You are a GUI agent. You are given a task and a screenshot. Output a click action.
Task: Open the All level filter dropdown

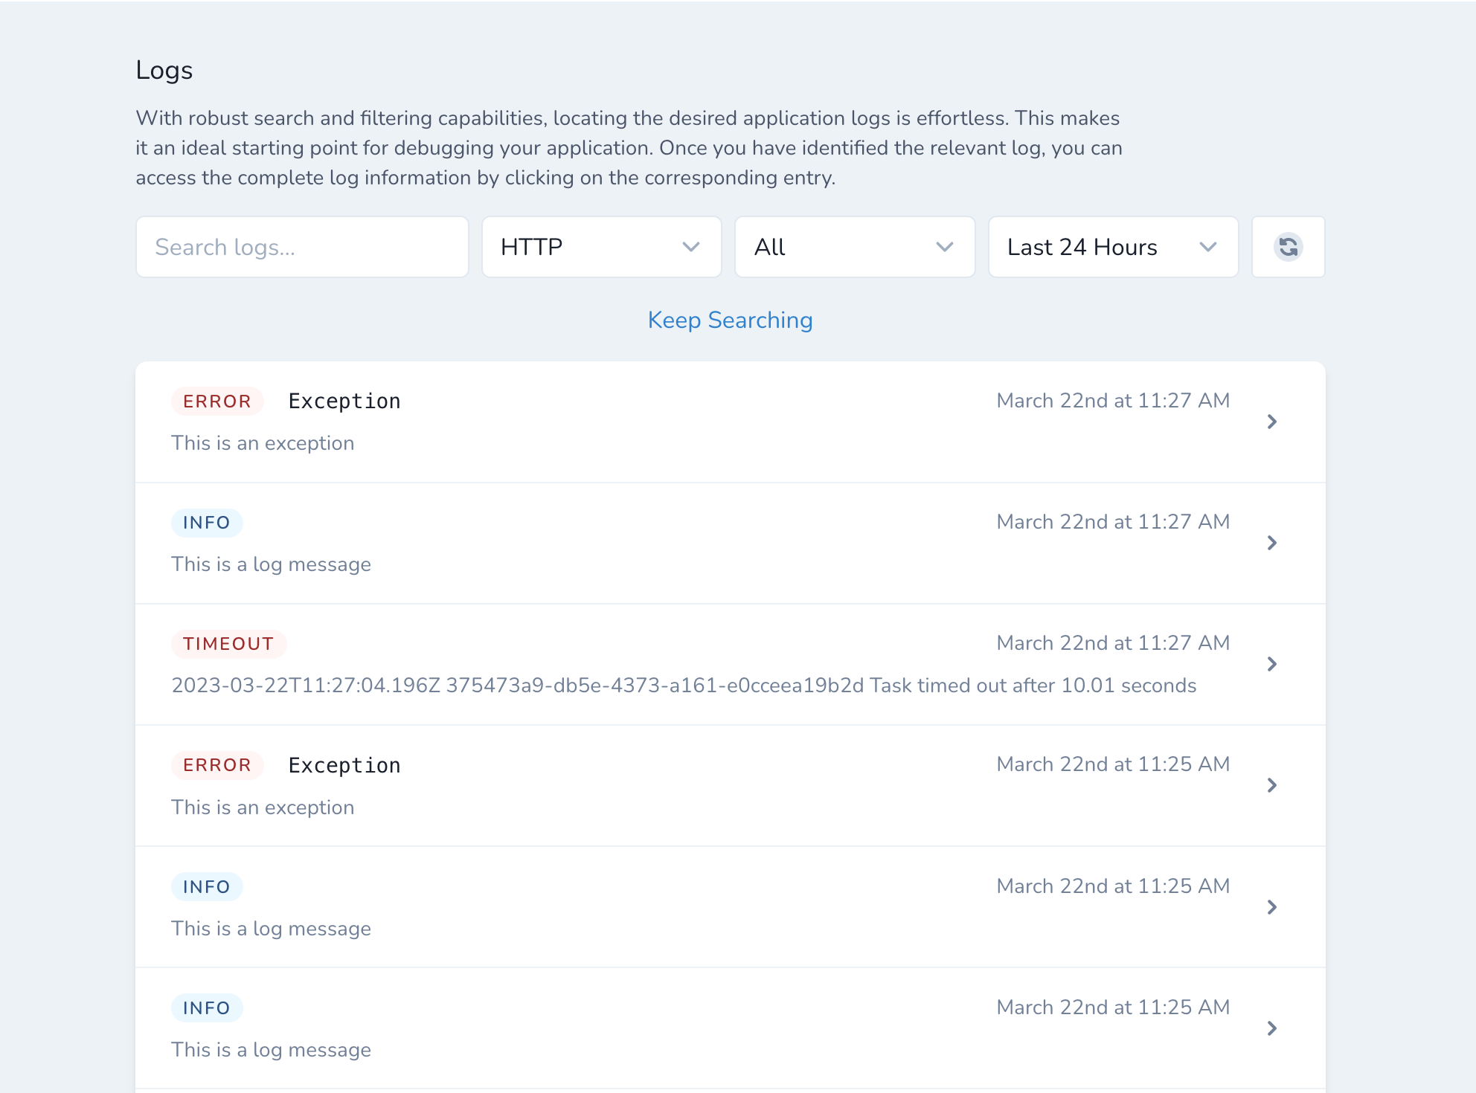(854, 247)
